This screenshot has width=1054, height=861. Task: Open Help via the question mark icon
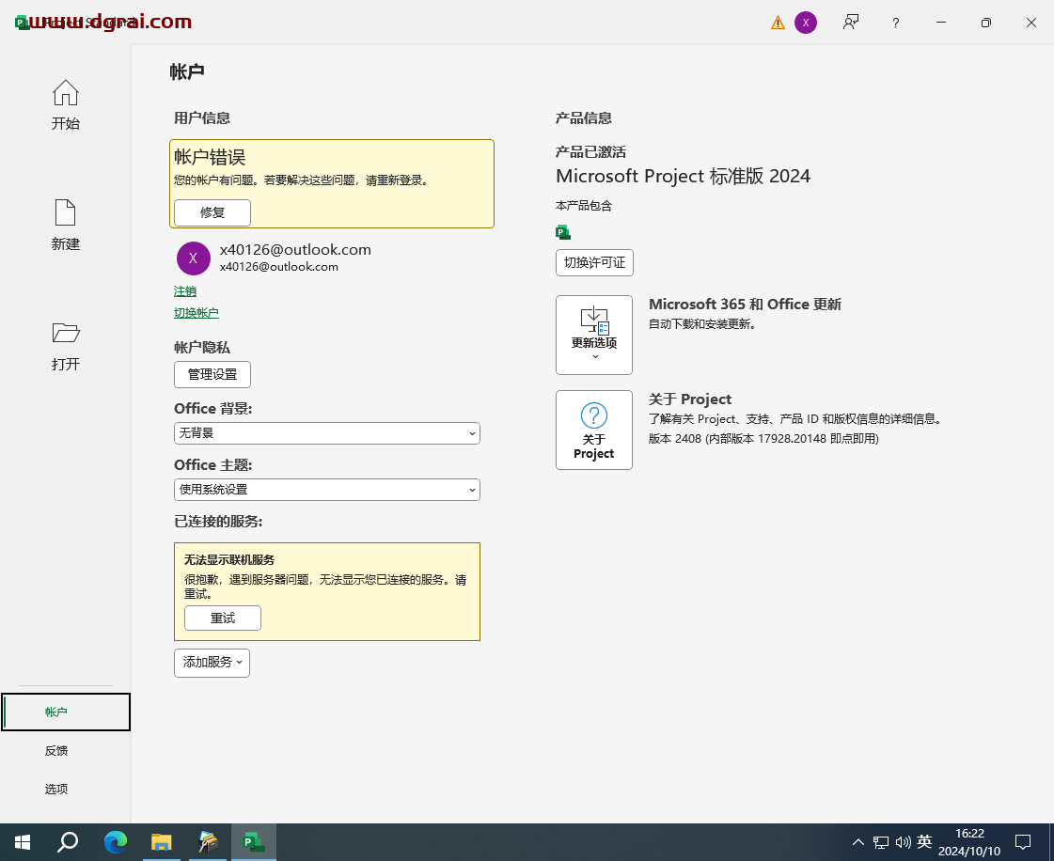coord(895,22)
